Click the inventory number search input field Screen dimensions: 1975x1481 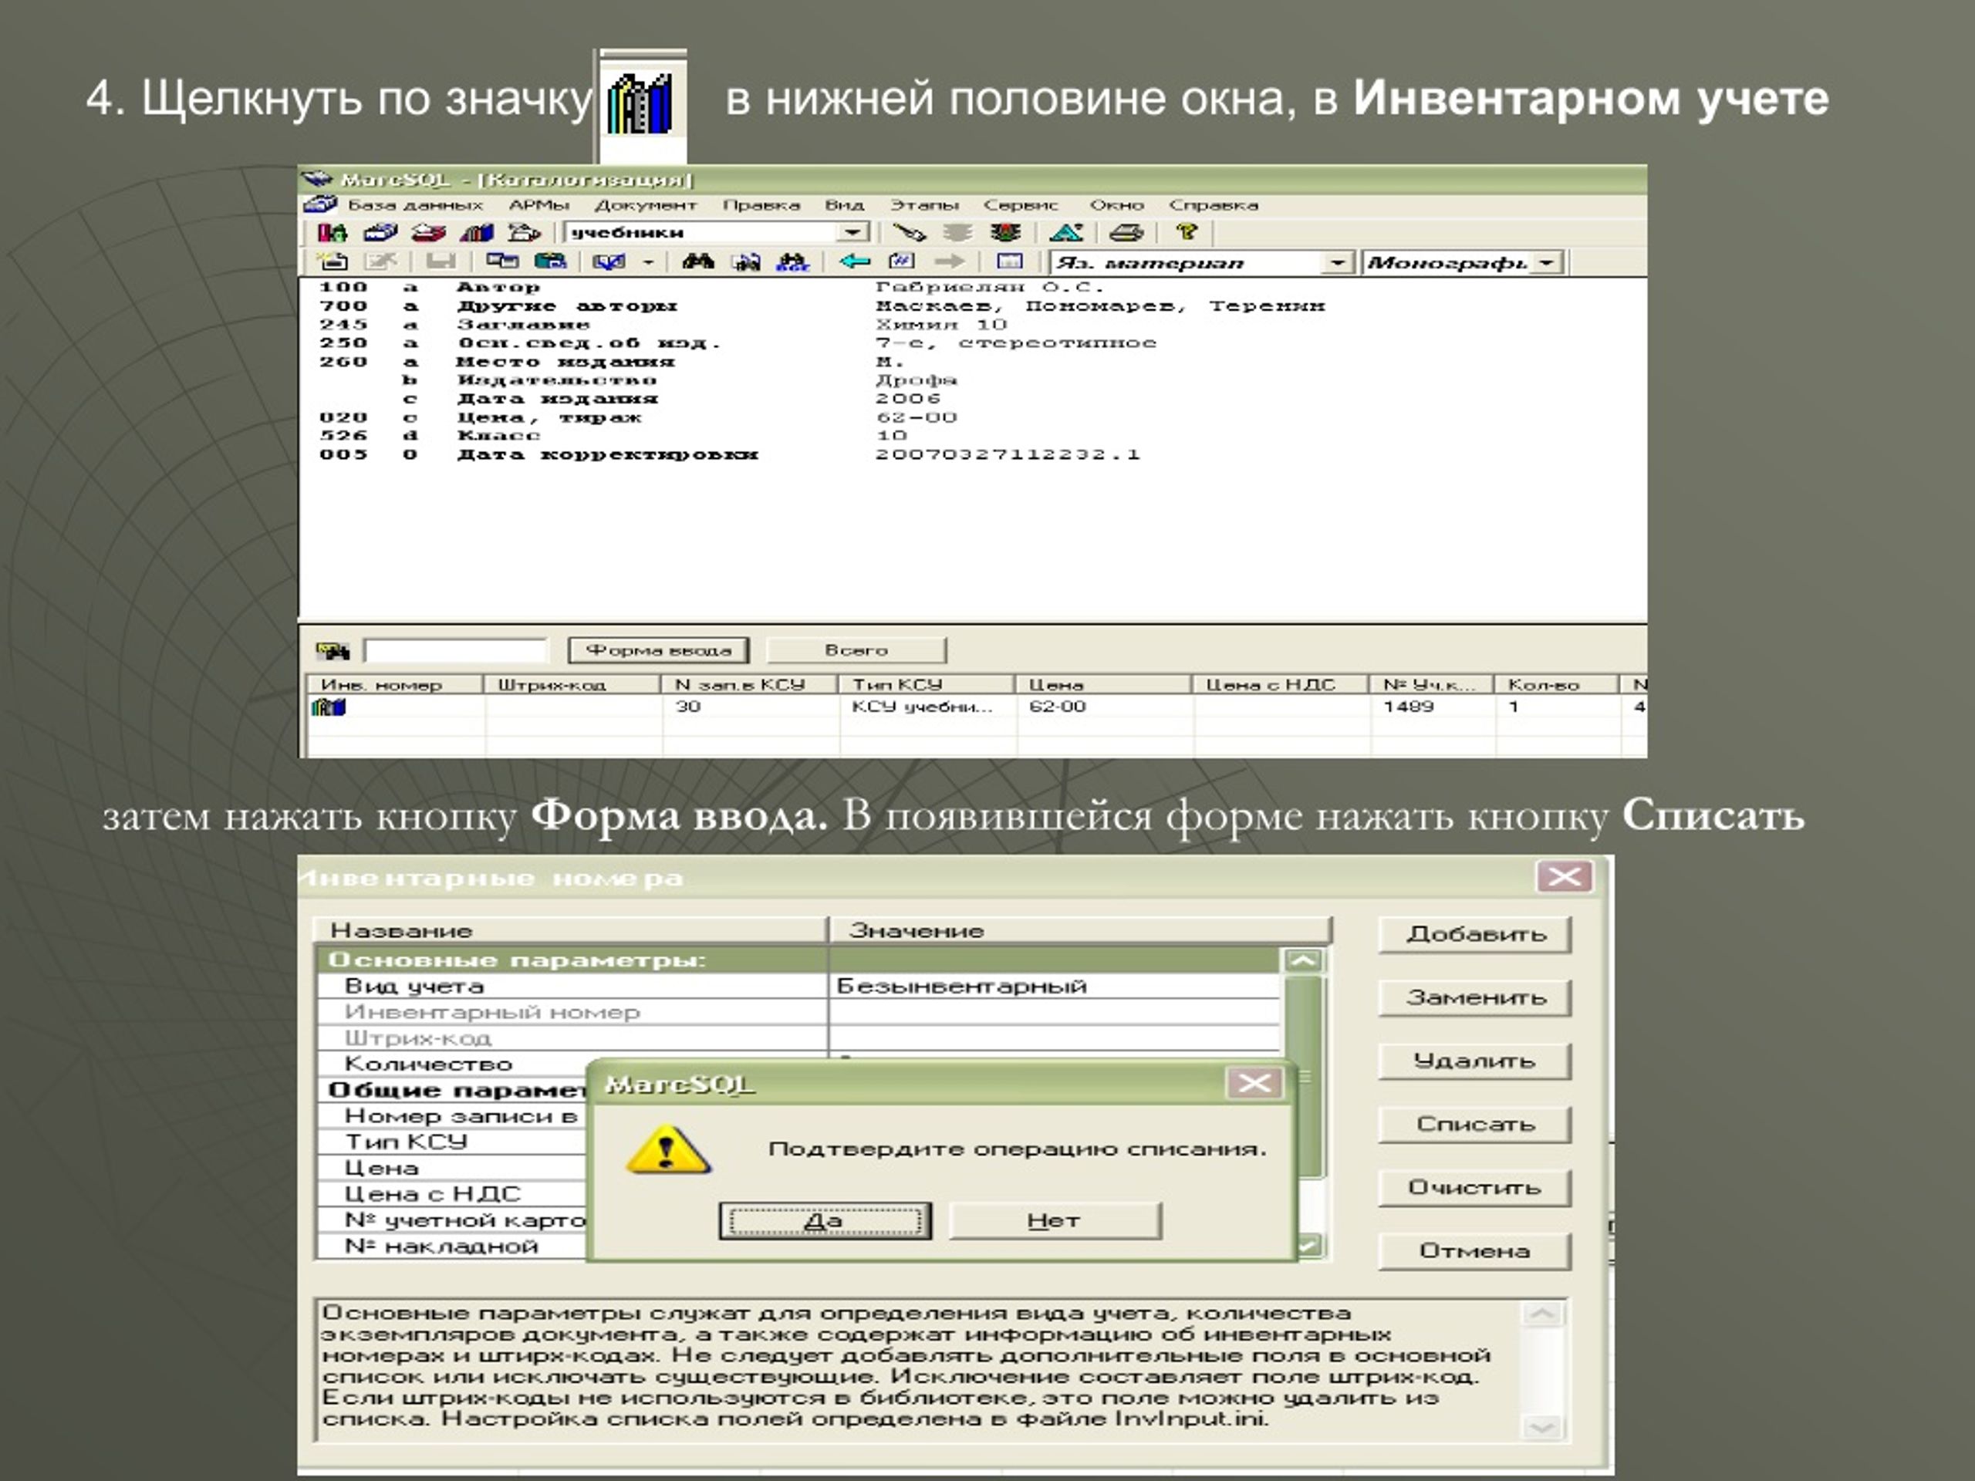(x=455, y=650)
